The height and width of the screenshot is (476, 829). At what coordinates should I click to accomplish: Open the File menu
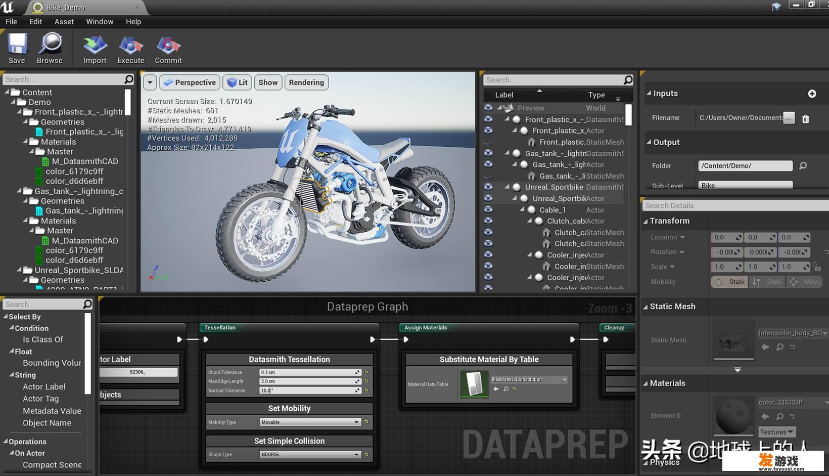tap(11, 22)
